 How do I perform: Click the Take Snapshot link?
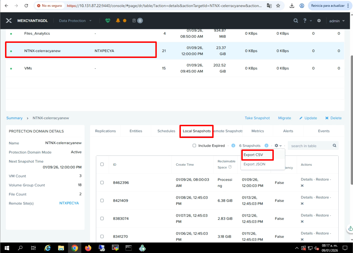[x=257, y=118]
